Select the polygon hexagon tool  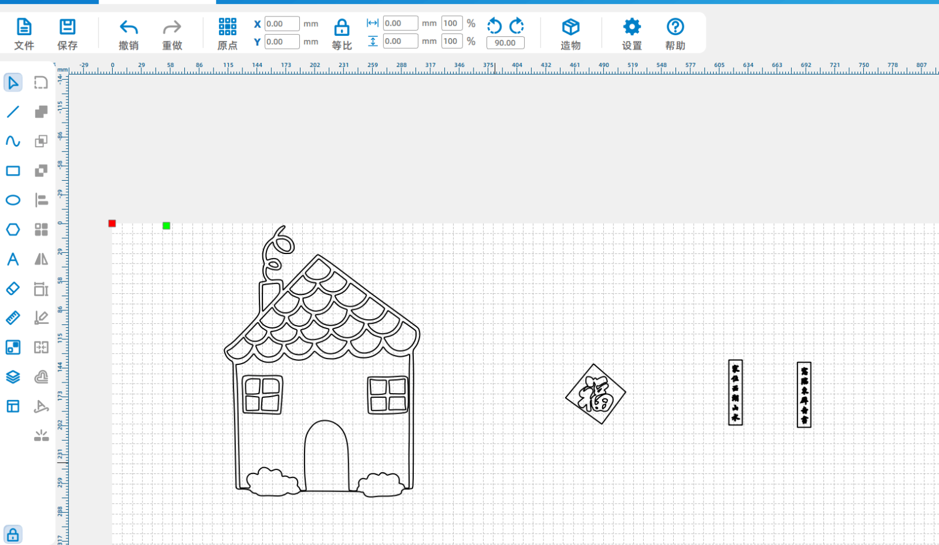tap(13, 229)
